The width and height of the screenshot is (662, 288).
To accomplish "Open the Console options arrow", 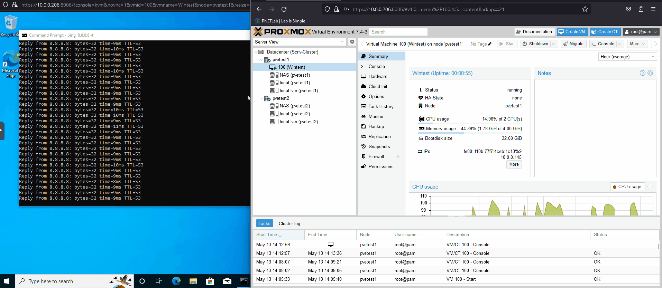I will (620, 44).
